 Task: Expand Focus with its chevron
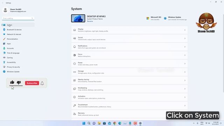click(185, 55)
